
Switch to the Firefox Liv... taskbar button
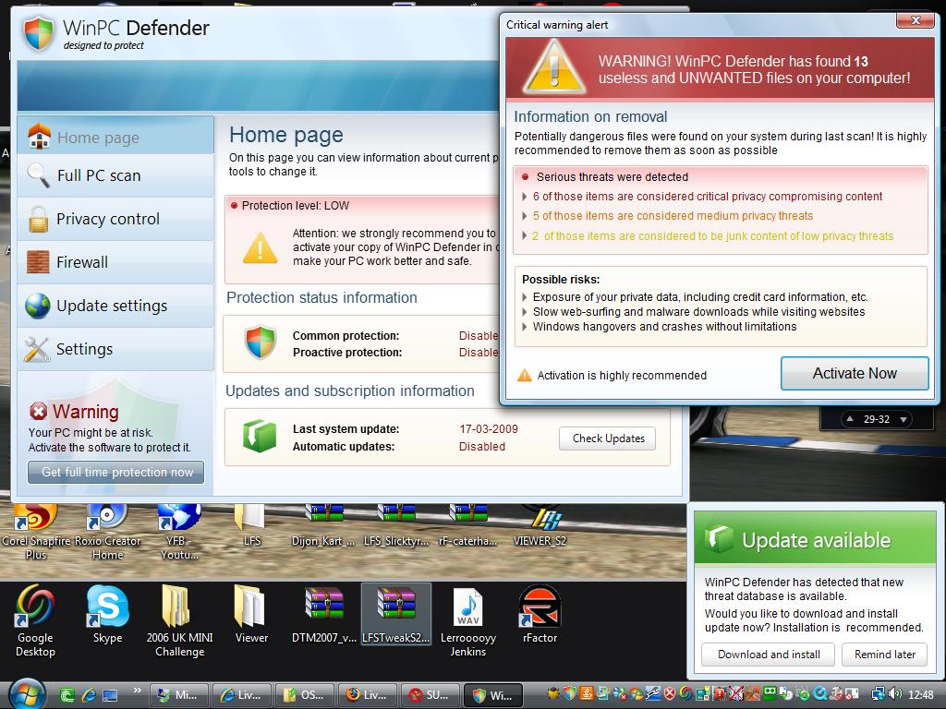tap(366, 695)
